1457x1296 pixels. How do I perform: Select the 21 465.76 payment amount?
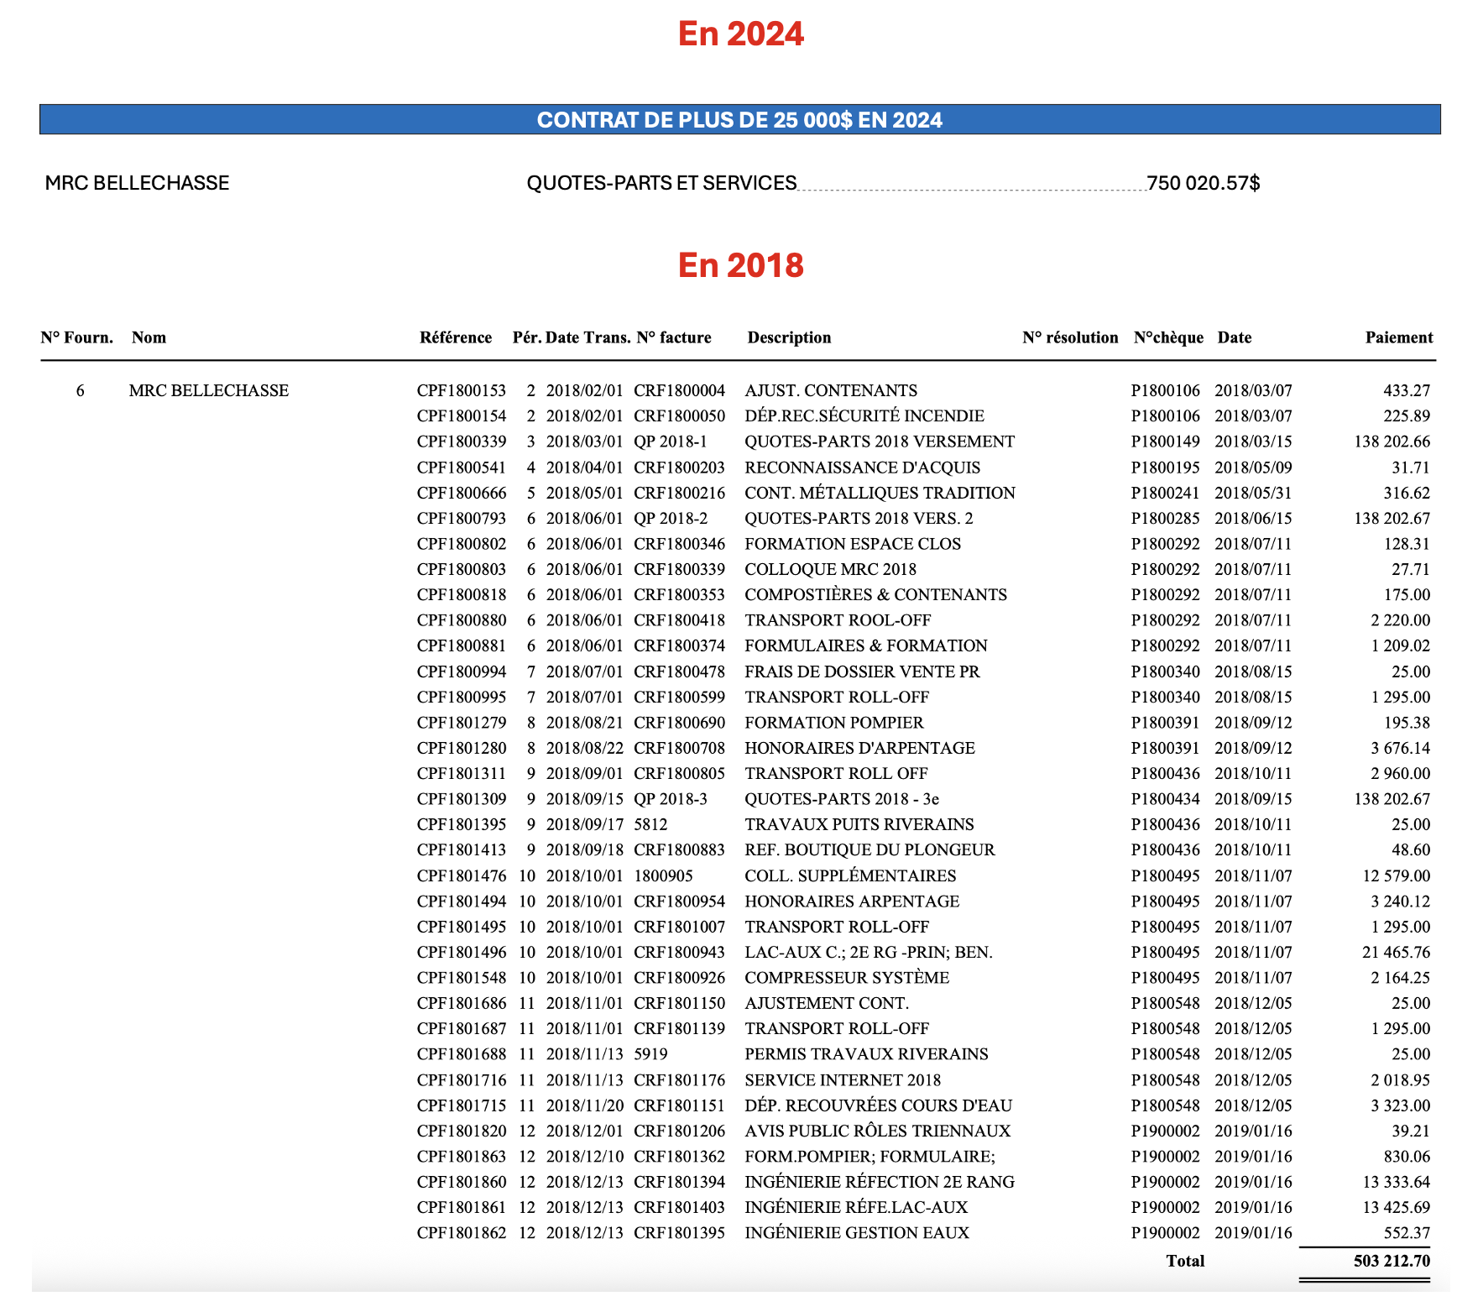1396,952
